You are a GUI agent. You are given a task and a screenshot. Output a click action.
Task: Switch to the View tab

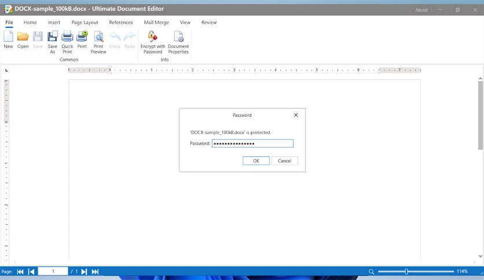pos(185,23)
